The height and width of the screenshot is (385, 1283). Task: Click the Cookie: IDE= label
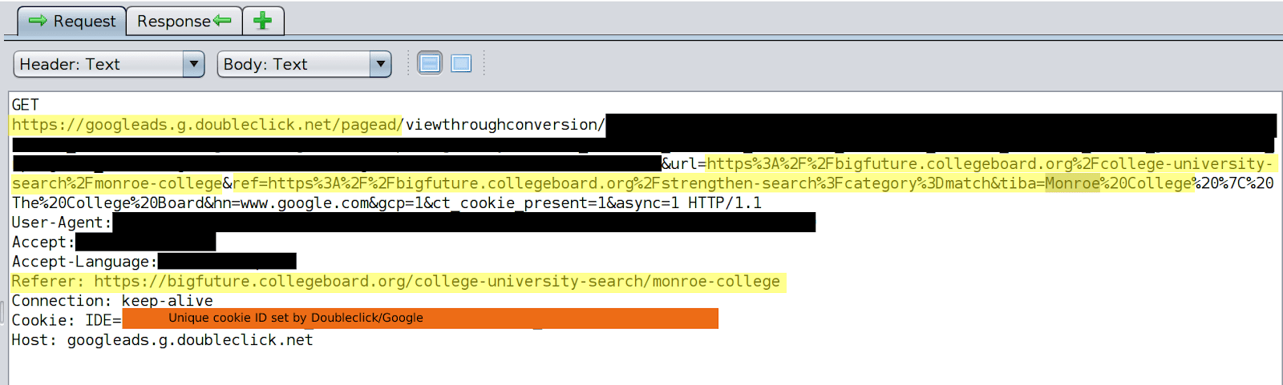pos(67,320)
